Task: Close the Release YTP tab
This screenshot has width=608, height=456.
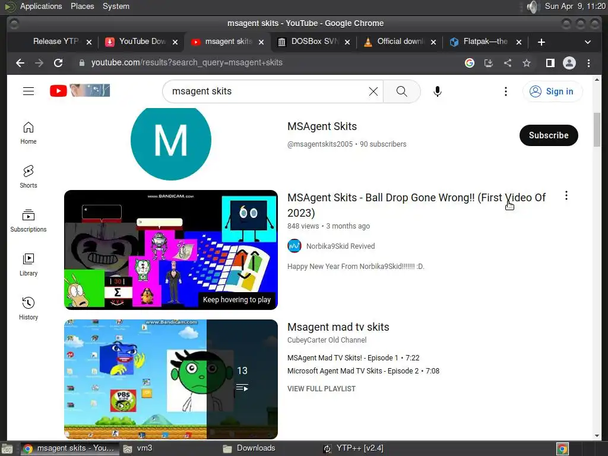Action: [x=89, y=42]
